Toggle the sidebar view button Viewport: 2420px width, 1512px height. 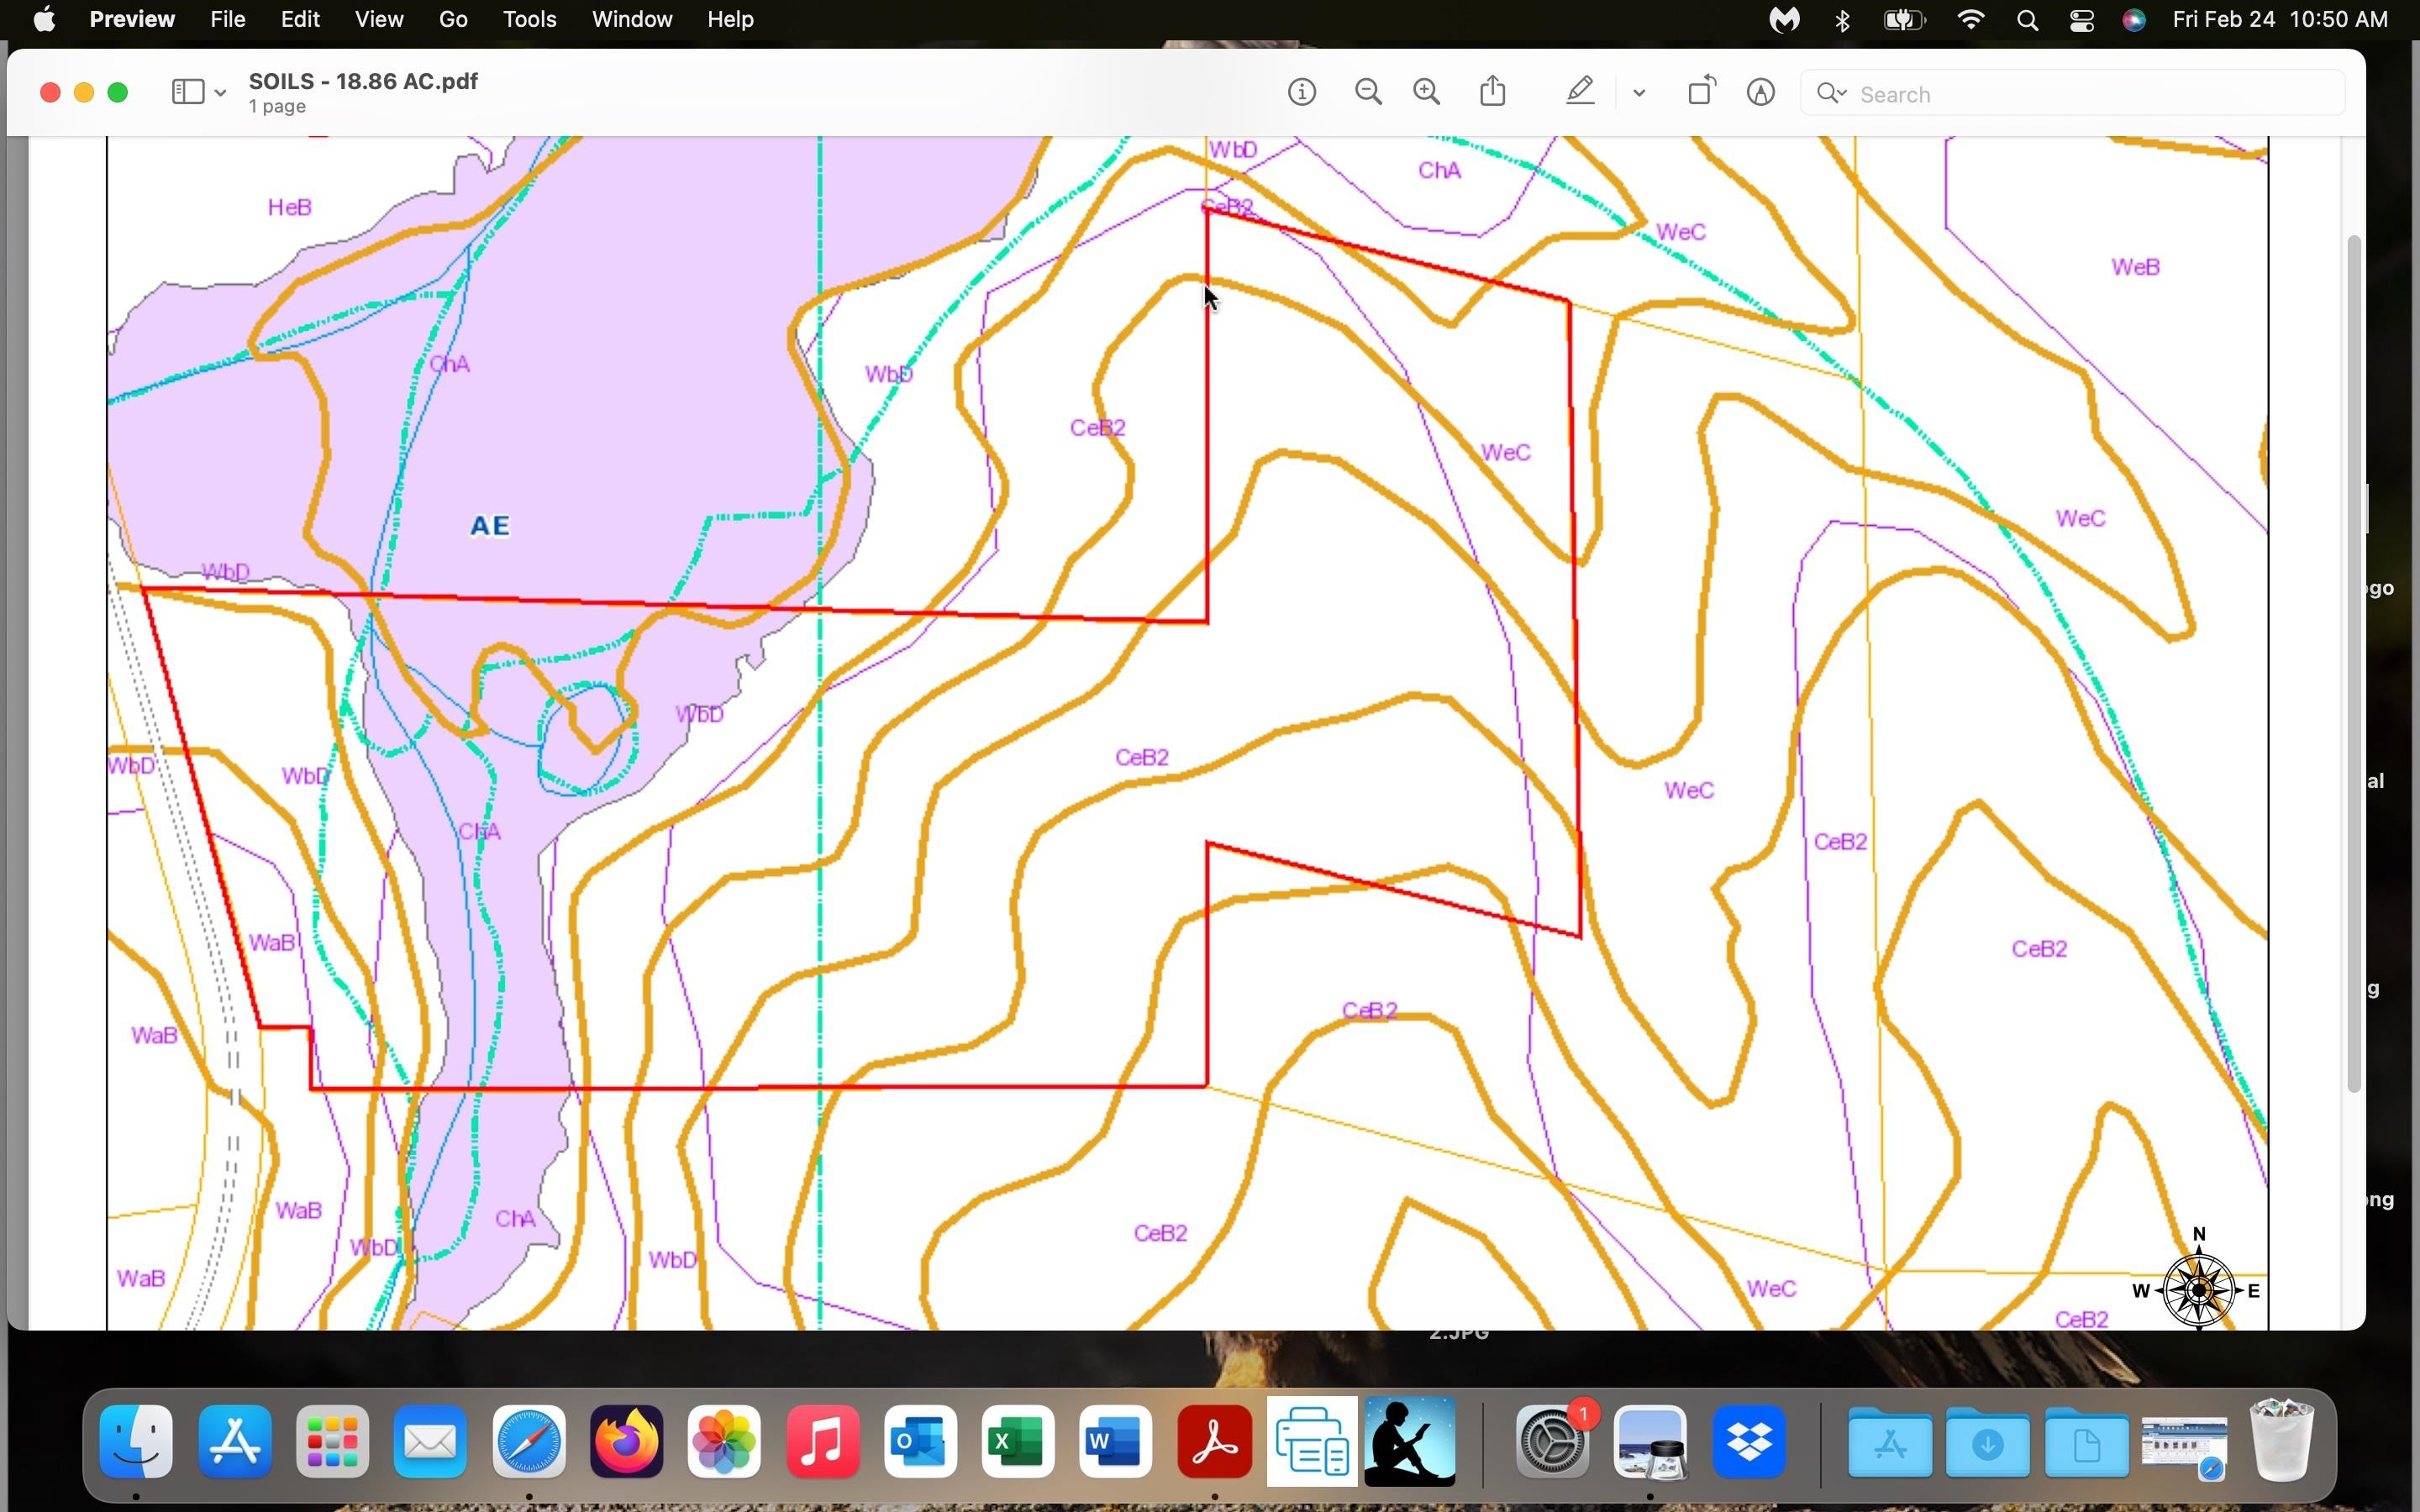click(x=188, y=93)
